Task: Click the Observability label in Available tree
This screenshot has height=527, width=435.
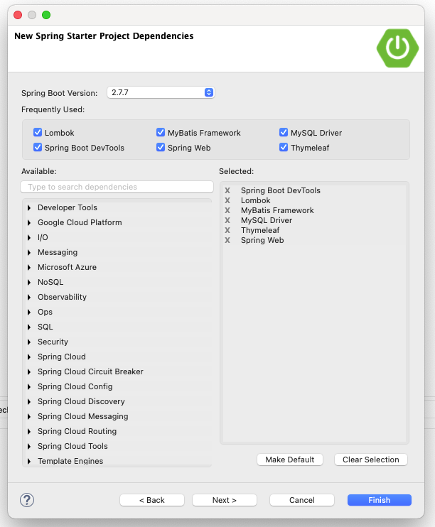Action: point(63,297)
